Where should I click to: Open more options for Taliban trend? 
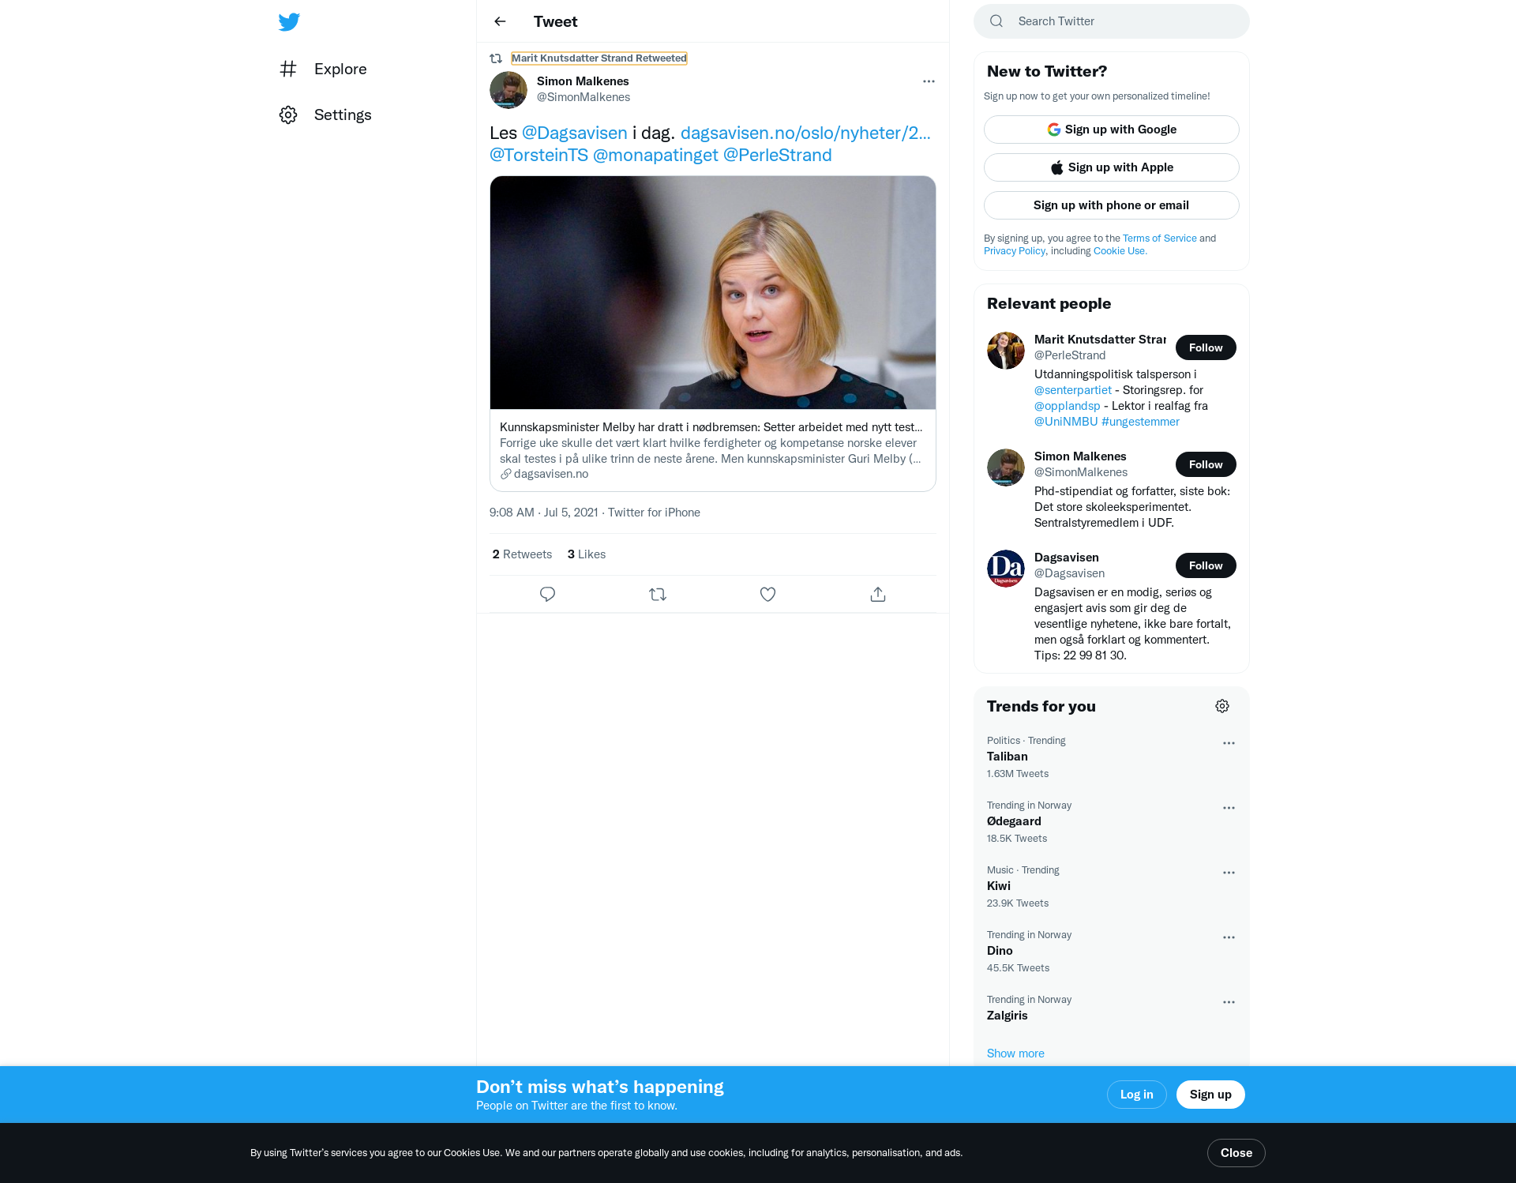1229,743
